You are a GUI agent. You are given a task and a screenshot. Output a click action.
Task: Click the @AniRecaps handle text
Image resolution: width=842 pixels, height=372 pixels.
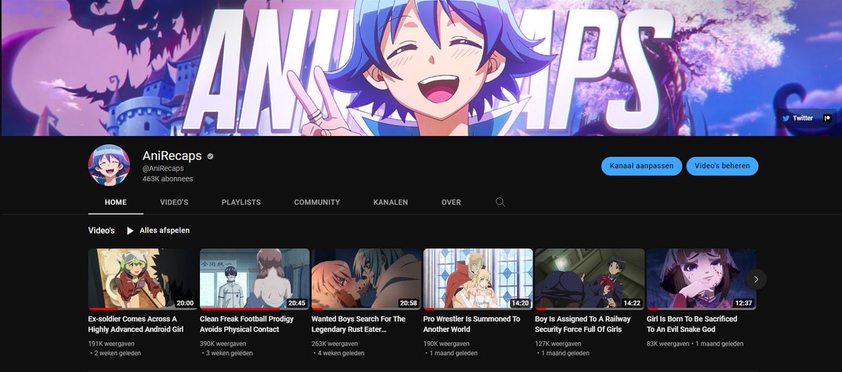163,169
